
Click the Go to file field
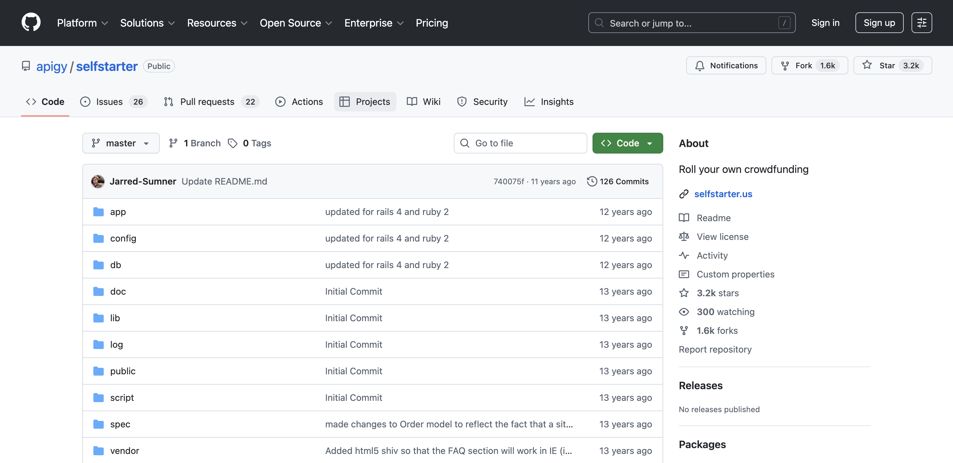520,143
